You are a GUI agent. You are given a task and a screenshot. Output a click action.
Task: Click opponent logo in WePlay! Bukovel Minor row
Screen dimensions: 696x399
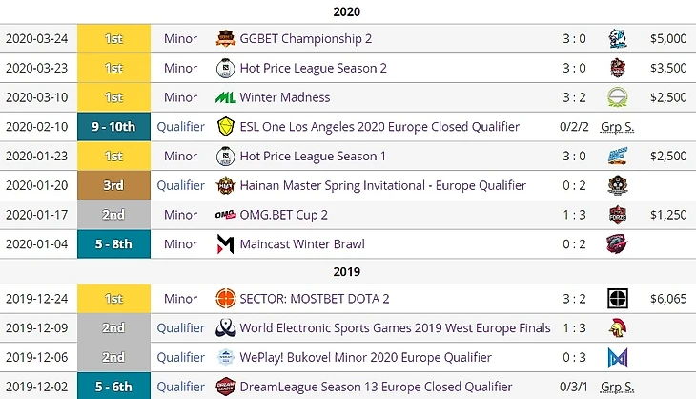coord(618,357)
